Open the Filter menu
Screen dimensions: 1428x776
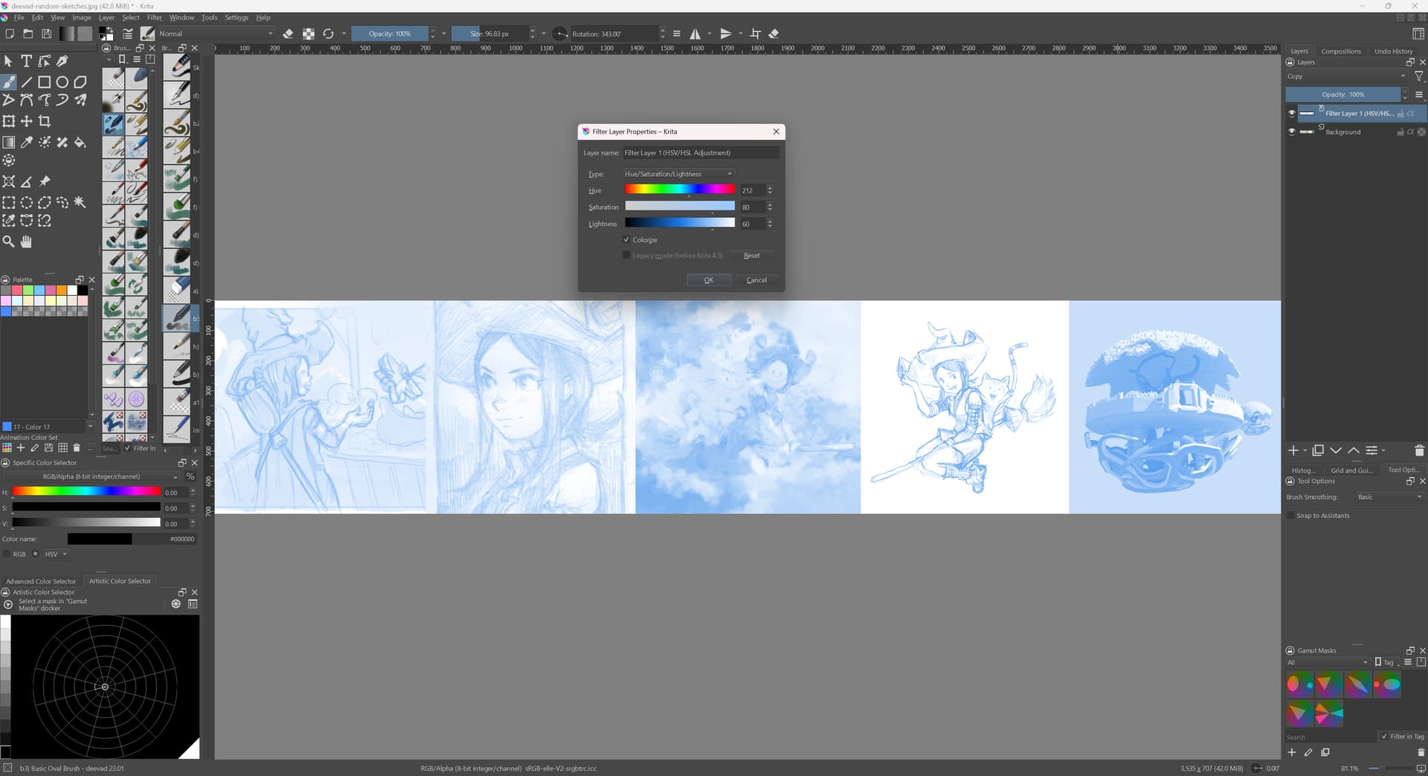click(x=154, y=17)
